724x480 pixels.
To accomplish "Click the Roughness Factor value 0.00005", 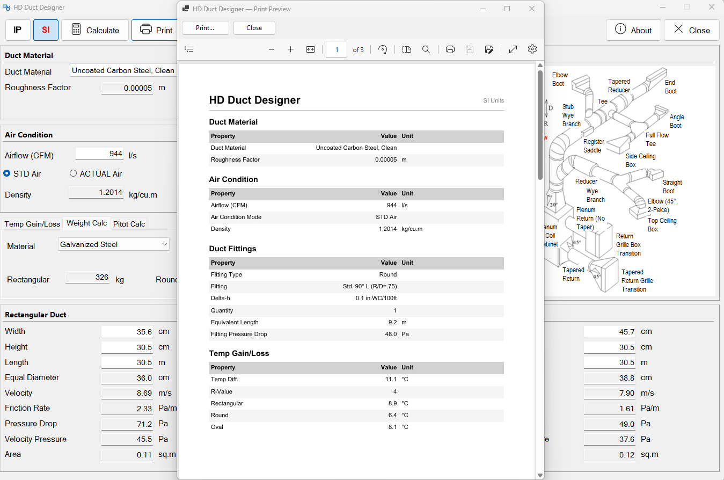I will click(127, 88).
